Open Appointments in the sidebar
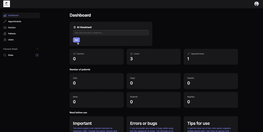263x132 pixels. 21,21
